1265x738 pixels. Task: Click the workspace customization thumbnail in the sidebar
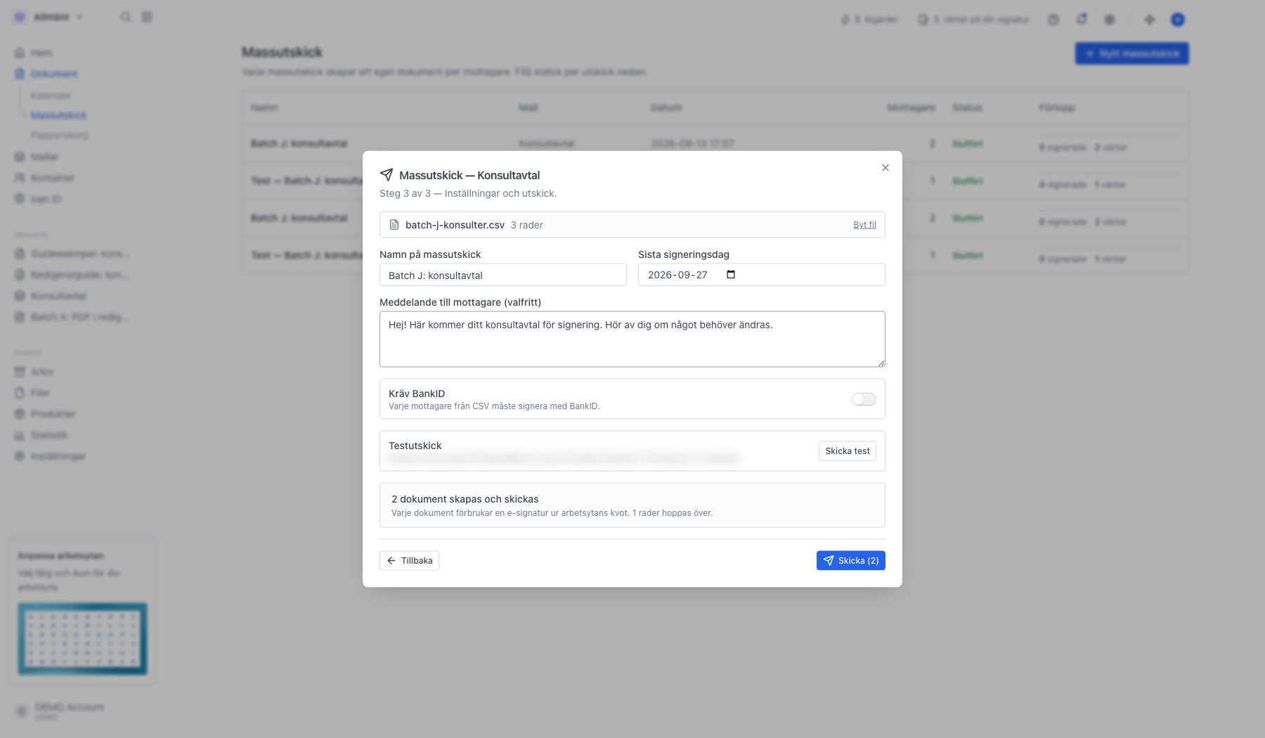[82, 639]
